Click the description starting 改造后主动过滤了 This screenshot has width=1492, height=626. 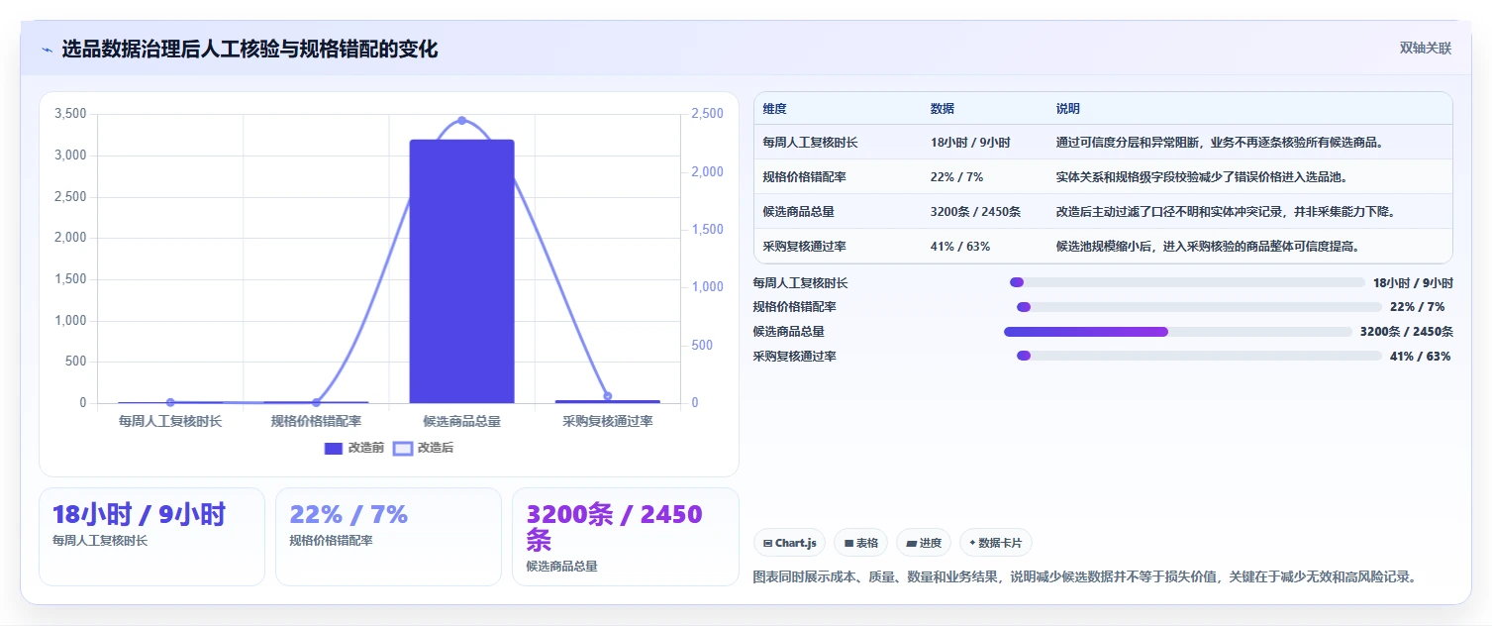[x=1226, y=212]
